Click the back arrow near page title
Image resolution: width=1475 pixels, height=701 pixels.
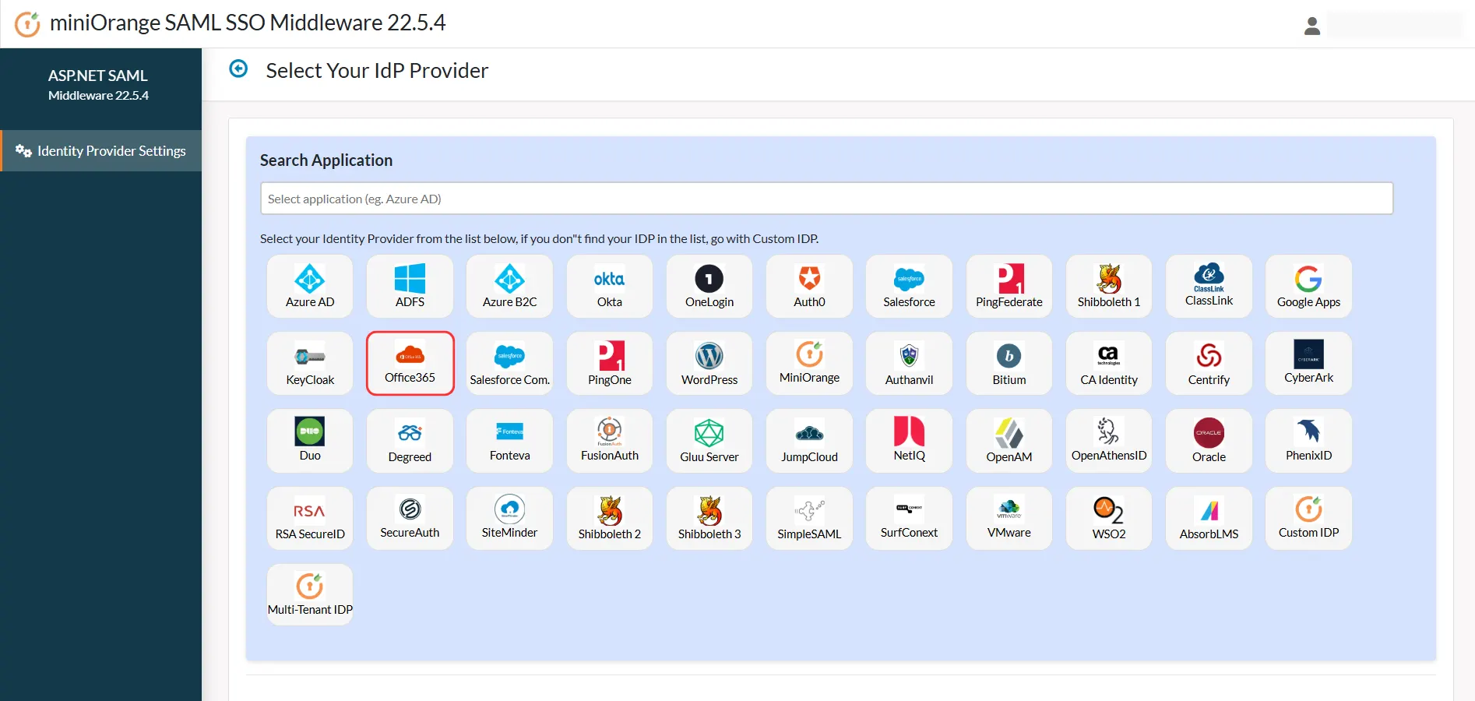(x=238, y=70)
